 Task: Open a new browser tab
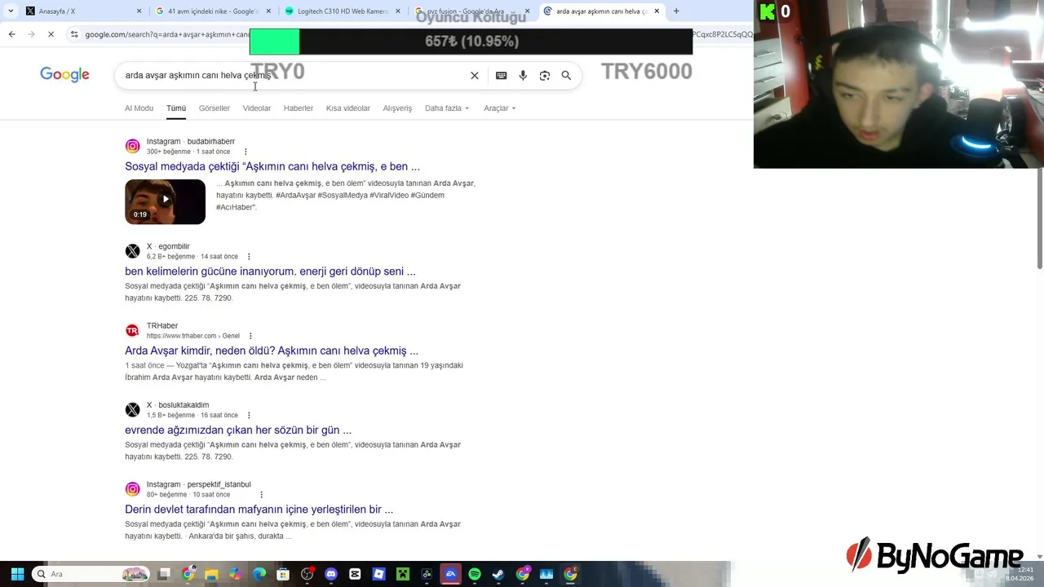coord(676,11)
